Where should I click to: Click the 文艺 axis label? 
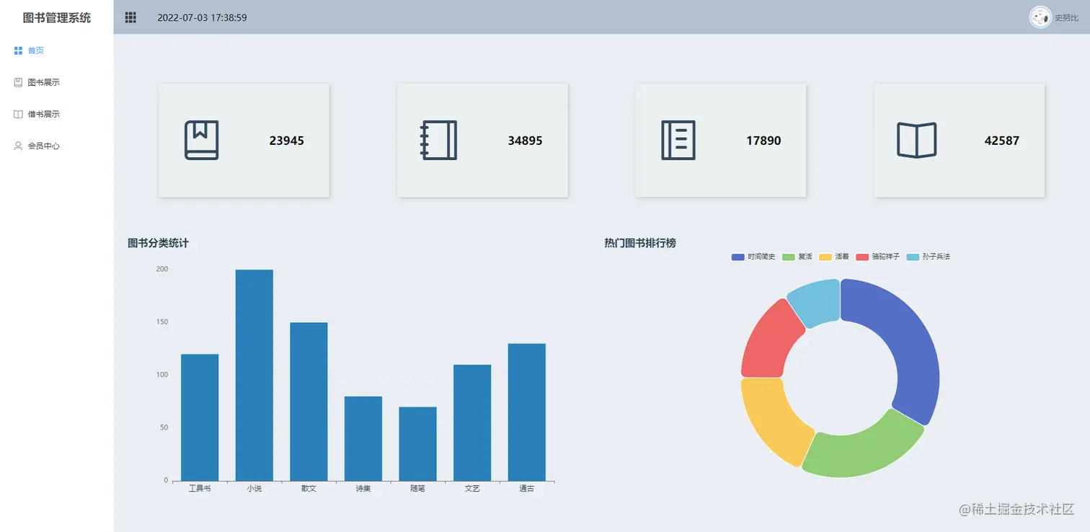coord(472,489)
